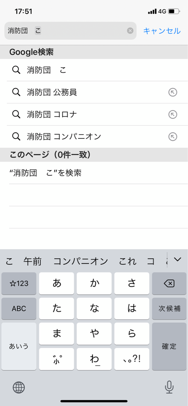Switch to ☆123 number keyboard

(x=19, y=284)
